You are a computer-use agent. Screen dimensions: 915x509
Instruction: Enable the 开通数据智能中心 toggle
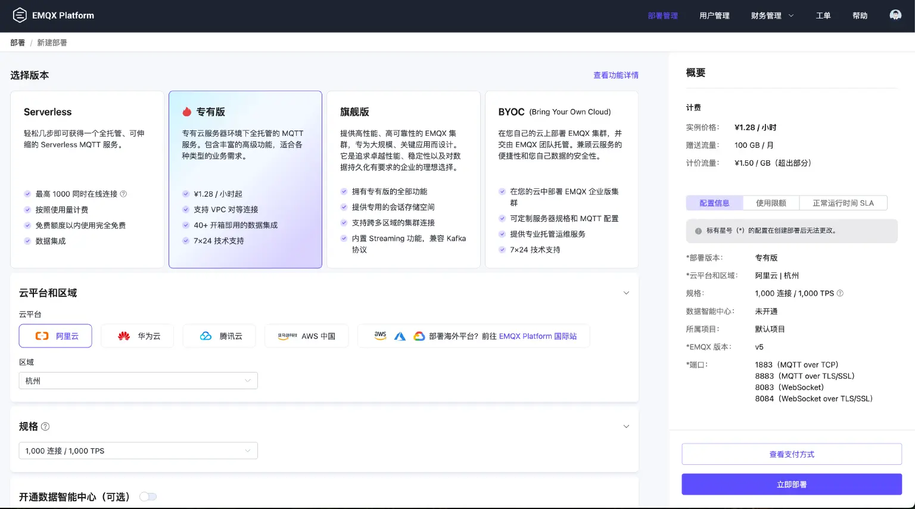point(148,496)
